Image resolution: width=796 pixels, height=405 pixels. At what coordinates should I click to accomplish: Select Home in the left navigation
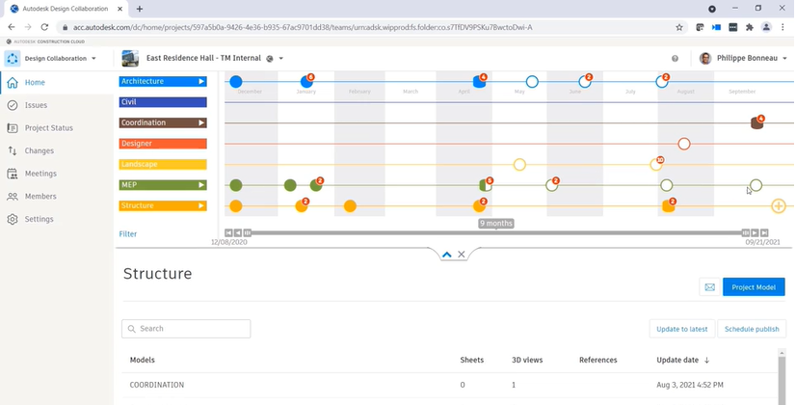[x=35, y=83]
